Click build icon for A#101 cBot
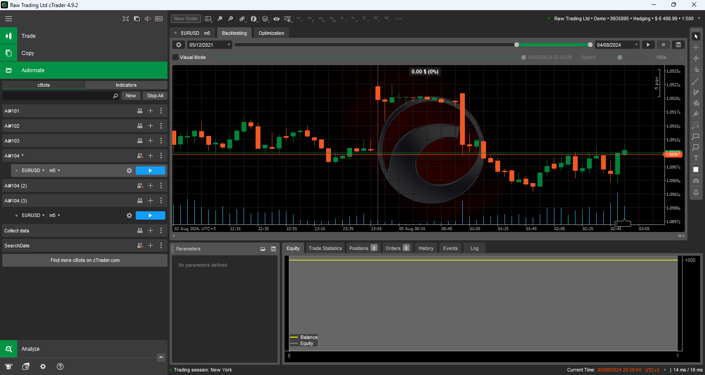Screen dimensions: 705x375 point(140,111)
